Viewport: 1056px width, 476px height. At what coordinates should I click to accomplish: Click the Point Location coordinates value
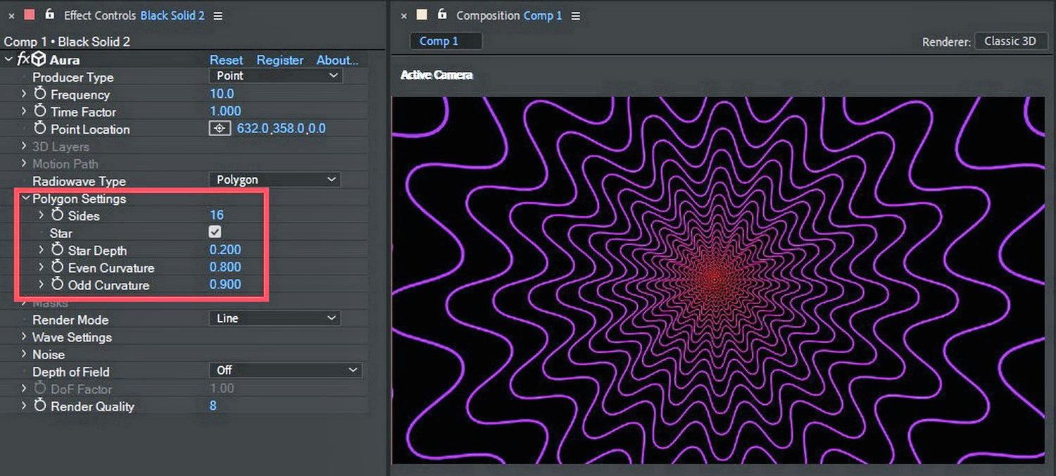281,129
